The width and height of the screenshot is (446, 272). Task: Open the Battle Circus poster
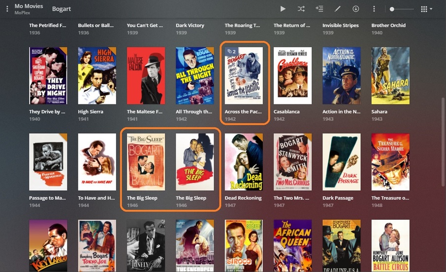pos(390,246)
